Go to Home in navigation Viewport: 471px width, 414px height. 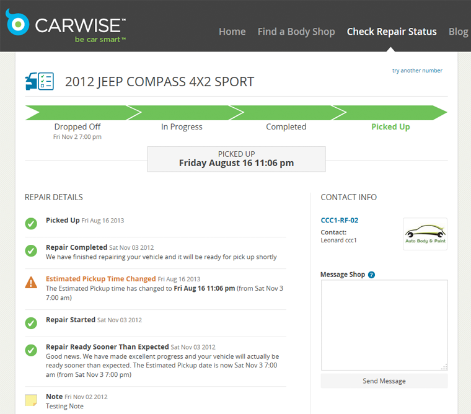point(232,32)
